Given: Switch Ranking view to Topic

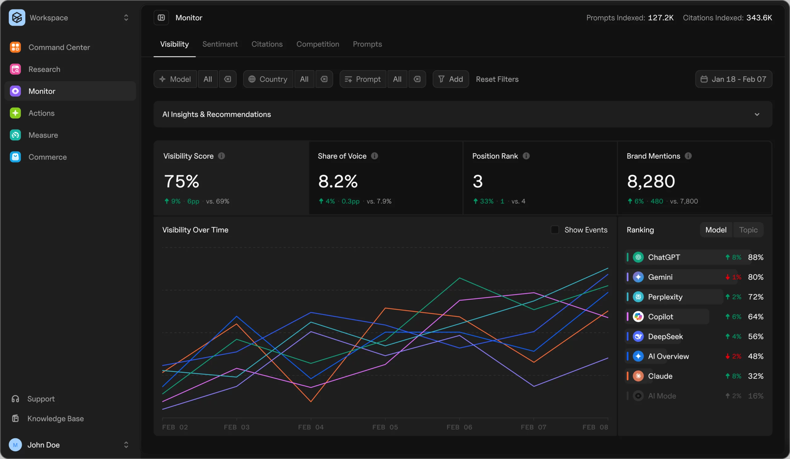Looking at the screenshot, I should [748, 230].
